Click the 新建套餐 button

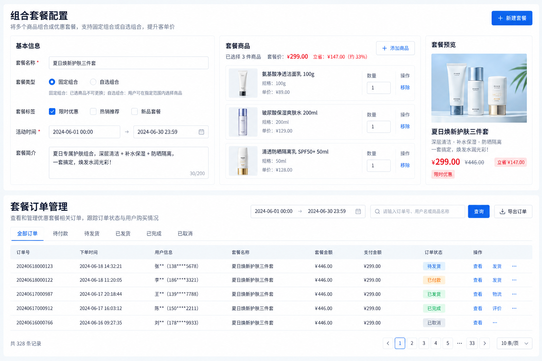pyautogui.click(x=512, y=18)
